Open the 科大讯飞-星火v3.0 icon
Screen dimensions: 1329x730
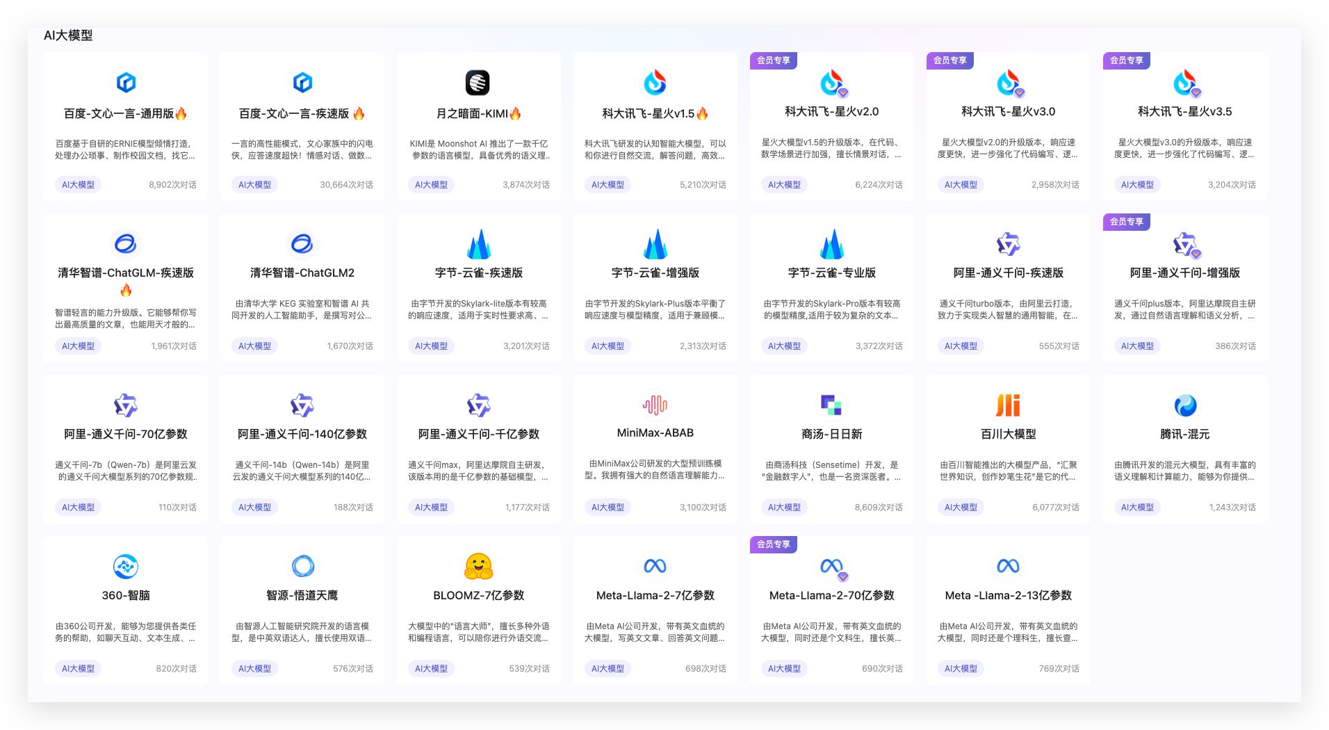point(1009,83)
